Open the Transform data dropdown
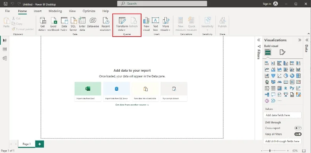 [124, 30]
